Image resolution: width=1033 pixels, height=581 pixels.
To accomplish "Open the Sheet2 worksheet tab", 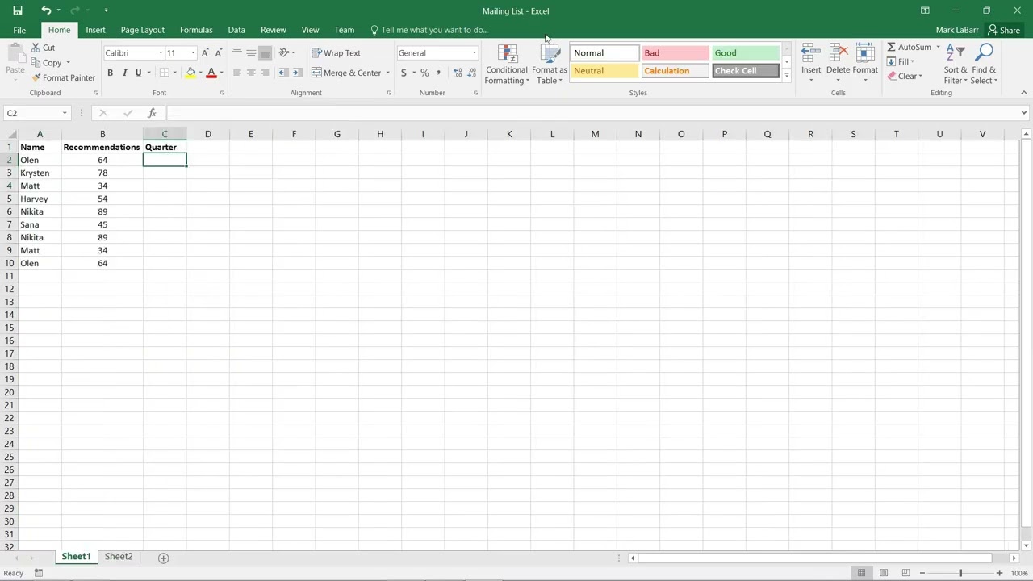I will 119,557.
